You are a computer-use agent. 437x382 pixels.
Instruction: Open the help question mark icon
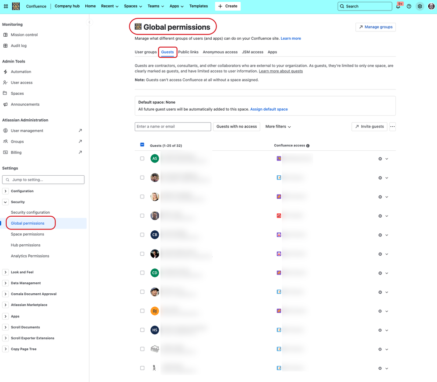point(409,7)
